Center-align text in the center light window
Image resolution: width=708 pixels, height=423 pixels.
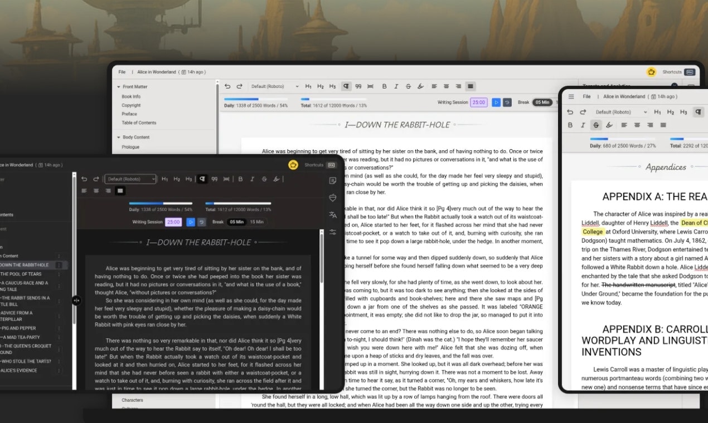point(447,86)
